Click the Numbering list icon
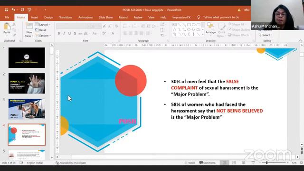The height and width of the screenshot is (171, 304). click(134, 26)
